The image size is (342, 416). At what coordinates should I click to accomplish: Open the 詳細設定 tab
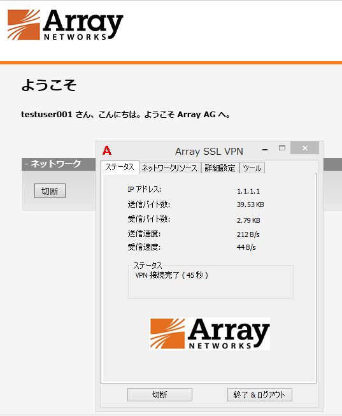[x=220, y=168]
